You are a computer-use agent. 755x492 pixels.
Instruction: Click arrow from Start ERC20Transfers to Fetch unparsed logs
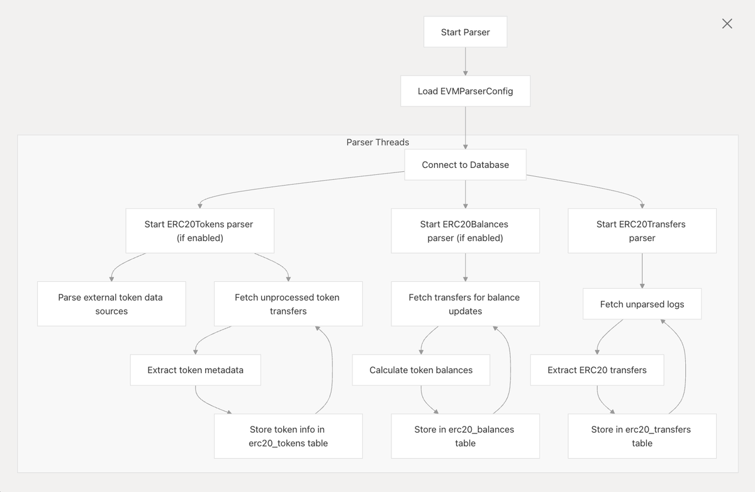pyautogui.click(x=642, y=271)
